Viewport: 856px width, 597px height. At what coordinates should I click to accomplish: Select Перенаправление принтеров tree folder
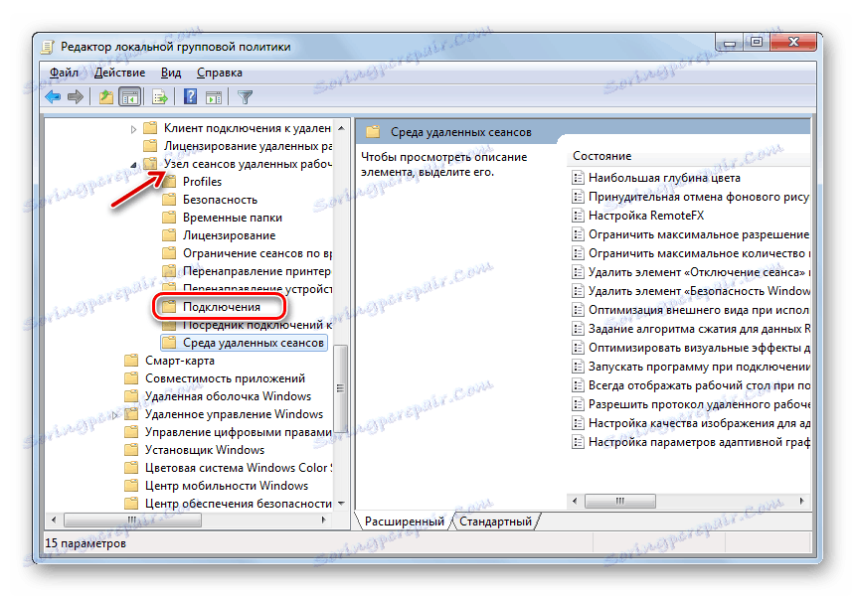click(257, 271)
